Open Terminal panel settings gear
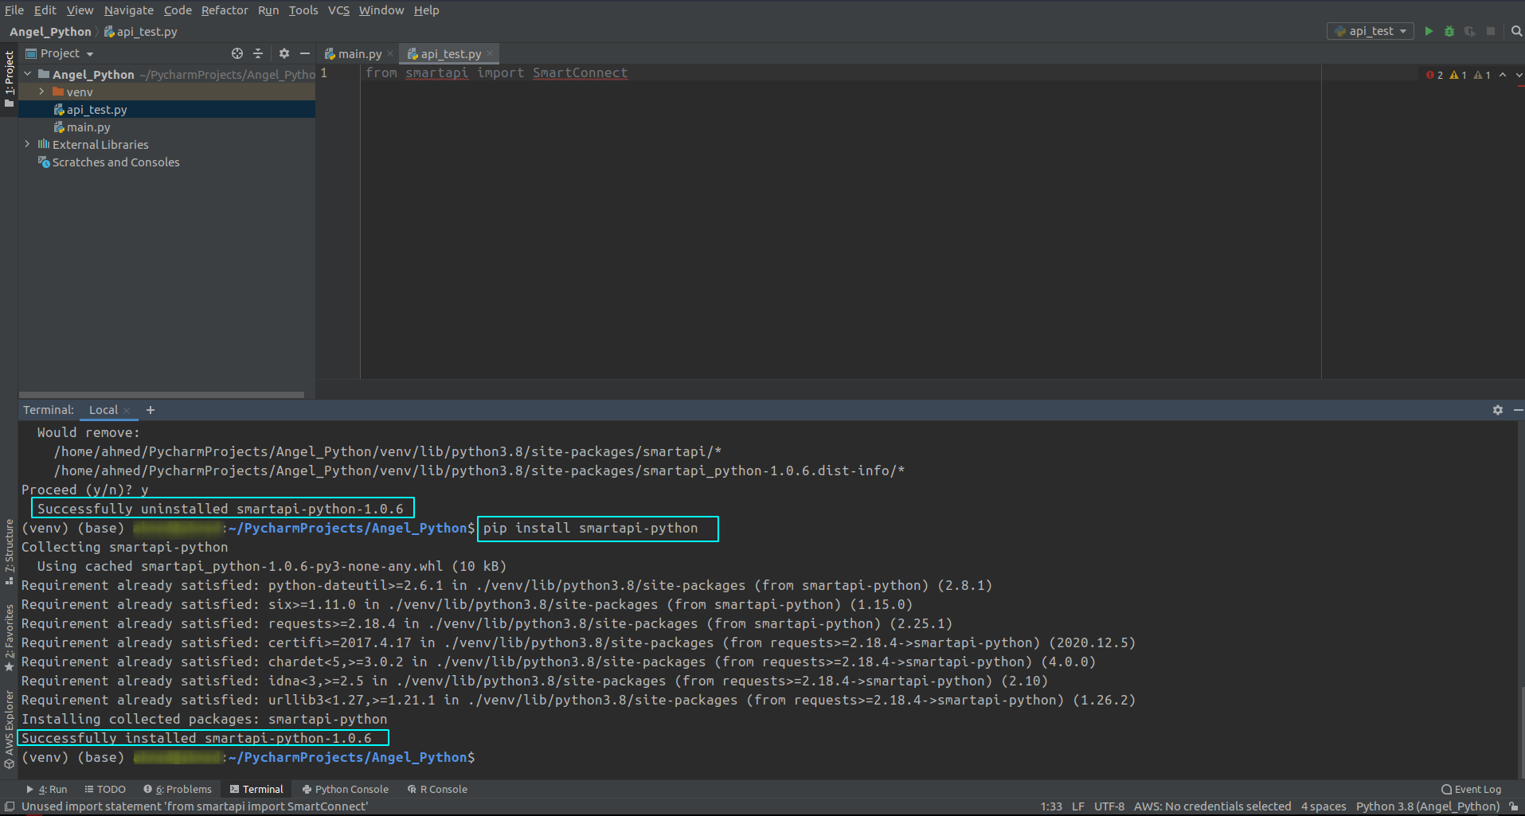This screenshot has width=1525, height=816. click(x=1498, y=409)
